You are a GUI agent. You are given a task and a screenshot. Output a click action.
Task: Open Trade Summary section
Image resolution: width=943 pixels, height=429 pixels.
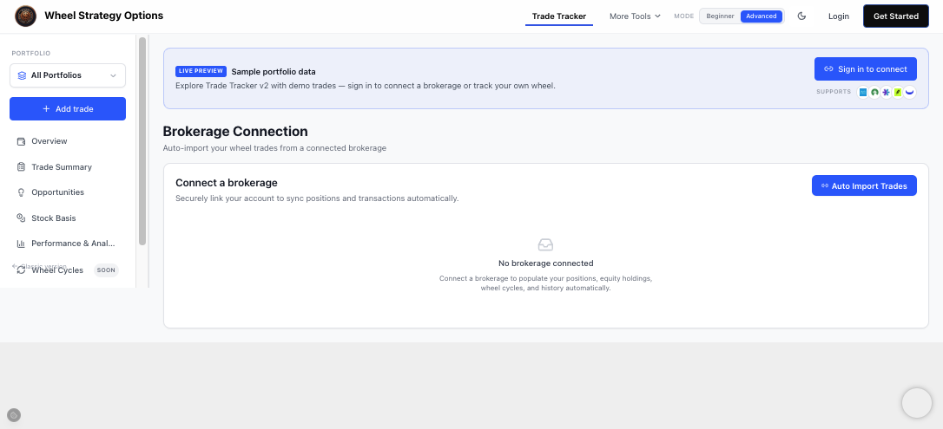[x=68, y=166]
